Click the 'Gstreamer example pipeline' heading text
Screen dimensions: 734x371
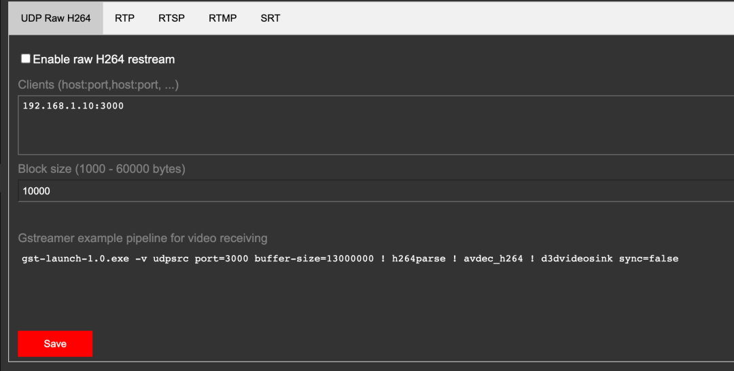tap(143, 238)
